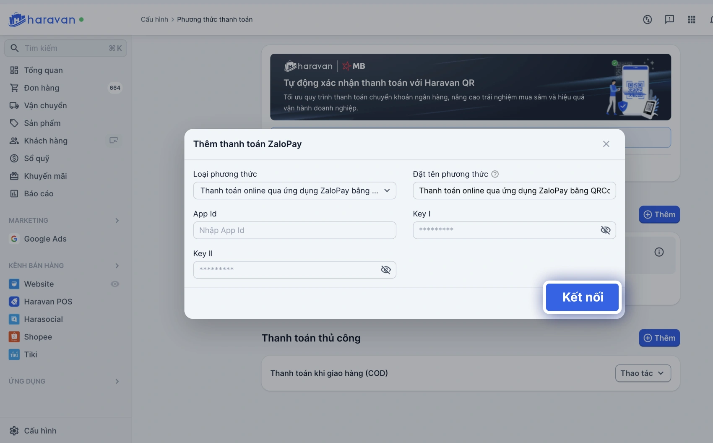The width and height of the screenshot is (713, 443).
Task: Open the feedback message icon in header
Action: point(669,19)
